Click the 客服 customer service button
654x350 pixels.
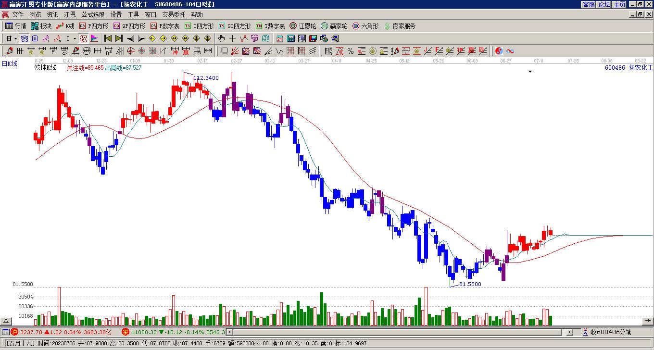click(x=589, y=4)
